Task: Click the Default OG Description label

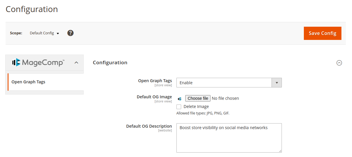Action: [x=149, y=126]
